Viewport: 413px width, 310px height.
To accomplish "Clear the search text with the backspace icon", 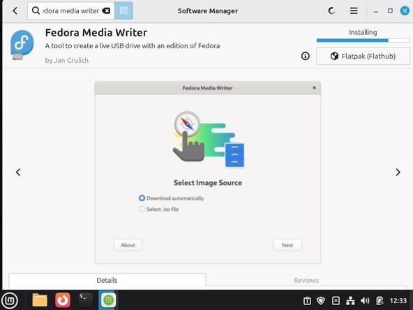I will click(x=106, y=10).
